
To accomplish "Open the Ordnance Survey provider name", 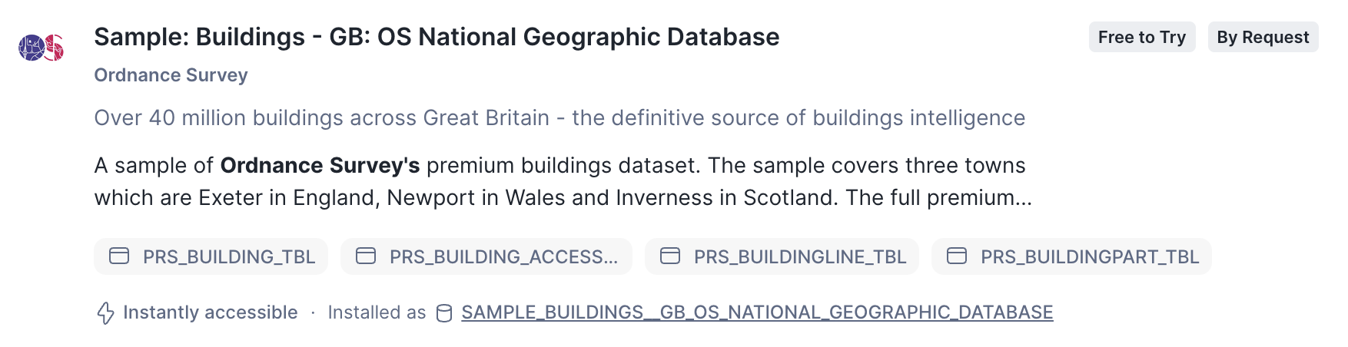I will (171, 75).
